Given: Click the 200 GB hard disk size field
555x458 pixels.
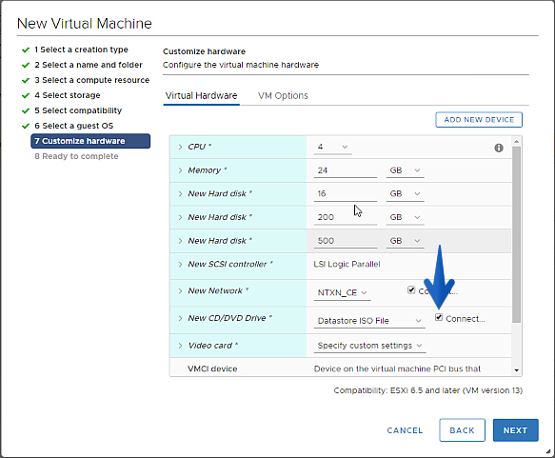Looking at the screenshot, I should (x=346, y=217).
